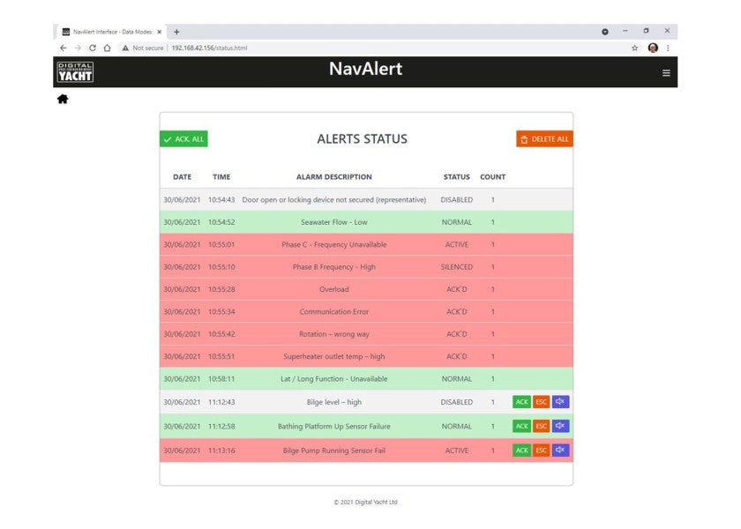Click the Digital Yacht logo
Screen dimensions: 741x529
pyautogui.click(x=75, y=72)
